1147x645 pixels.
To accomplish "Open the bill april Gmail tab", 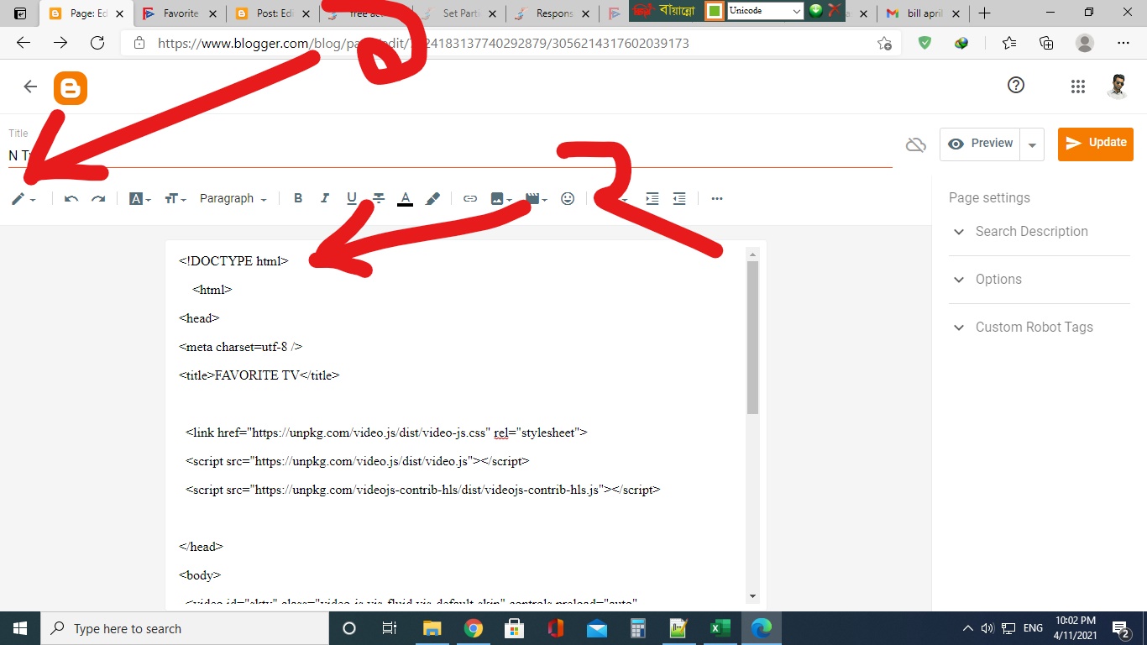I will (x=922, y=13).
